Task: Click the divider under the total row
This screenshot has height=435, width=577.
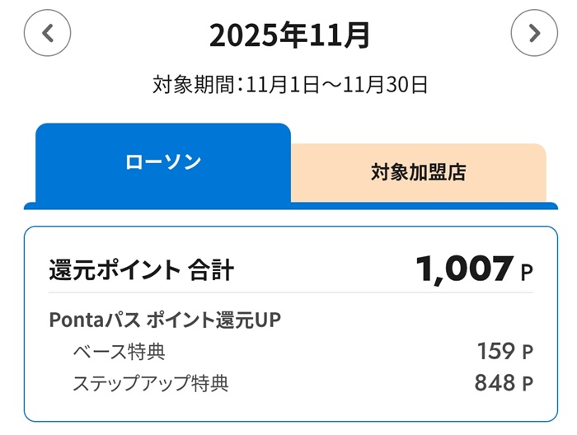Action: point(290,292)
